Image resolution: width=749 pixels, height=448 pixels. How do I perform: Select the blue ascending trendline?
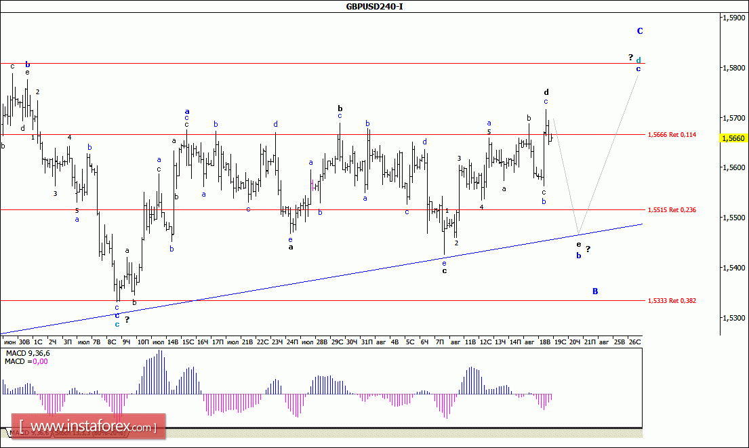(x=321, y=279)
